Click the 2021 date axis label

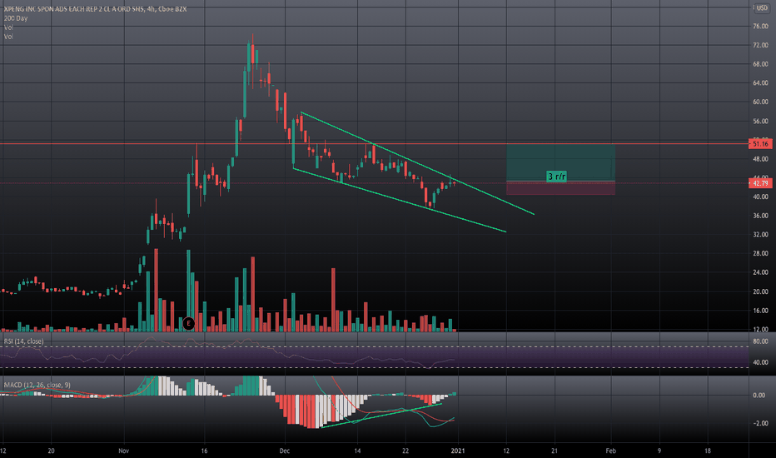click(x=458, y=451)
